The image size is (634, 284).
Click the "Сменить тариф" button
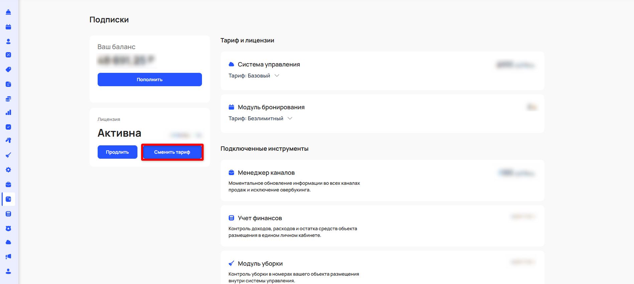pyautogui.click(x=172, y=152)
